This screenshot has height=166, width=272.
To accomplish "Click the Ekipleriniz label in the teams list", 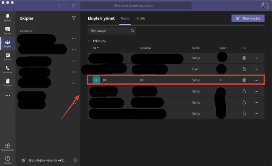I will 26,31.
